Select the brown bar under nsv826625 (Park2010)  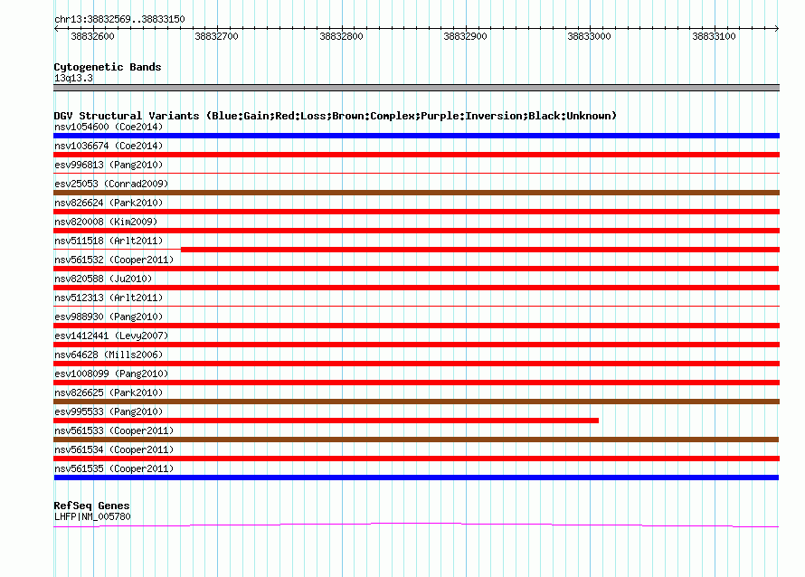416,402
